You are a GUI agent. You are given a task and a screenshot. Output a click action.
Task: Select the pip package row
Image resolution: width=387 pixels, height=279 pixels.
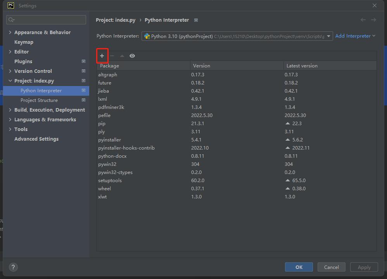point(237,123)
